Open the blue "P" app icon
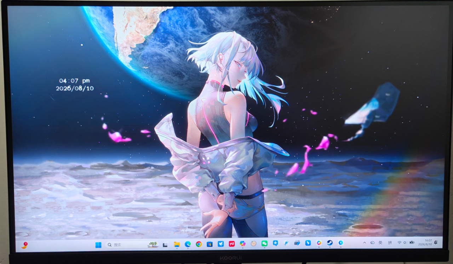The height and width of the screenshot is (264, 453). click(286, 243)
